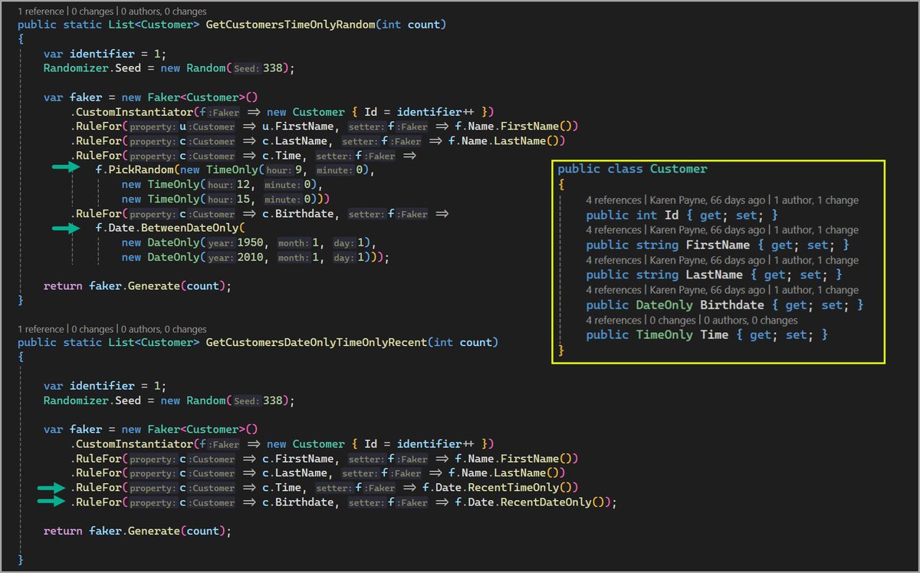Image resolution: width=920 pixels, height=573 pixels.
Task: Click "0 changes" CodeLens above the Time property
Action: (672, 320)
